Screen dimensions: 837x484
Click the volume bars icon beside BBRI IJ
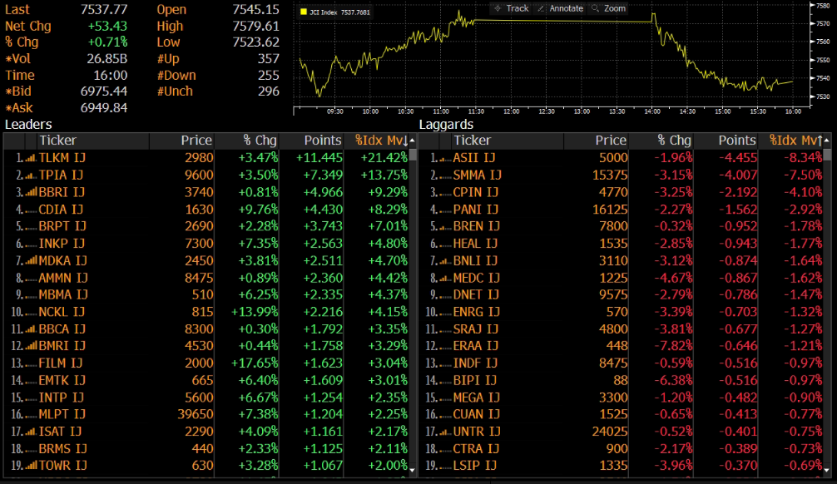click(x=31, y=192)
